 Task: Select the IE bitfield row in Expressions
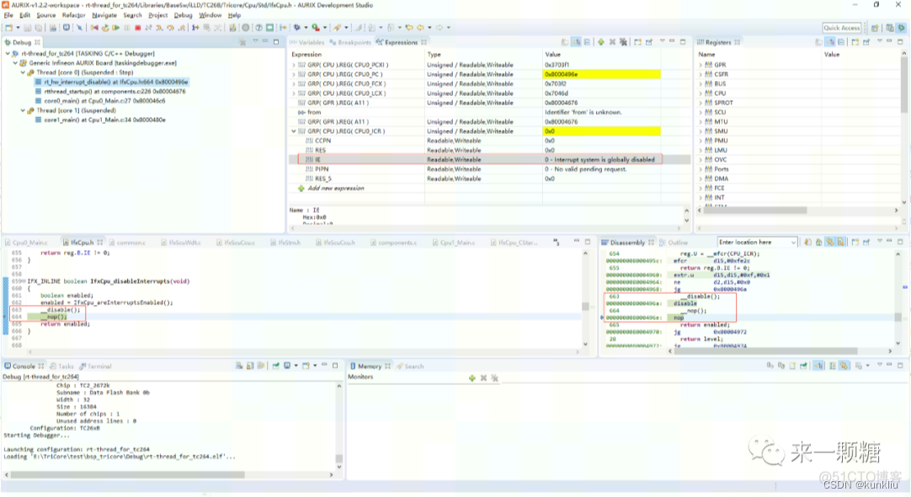pyautogui.click(x=489, y=159)
